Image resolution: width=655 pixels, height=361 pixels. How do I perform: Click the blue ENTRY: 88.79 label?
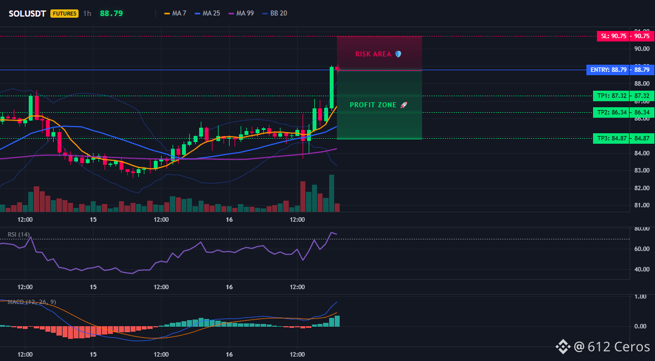pyautogui.click(x=608, y=70)
